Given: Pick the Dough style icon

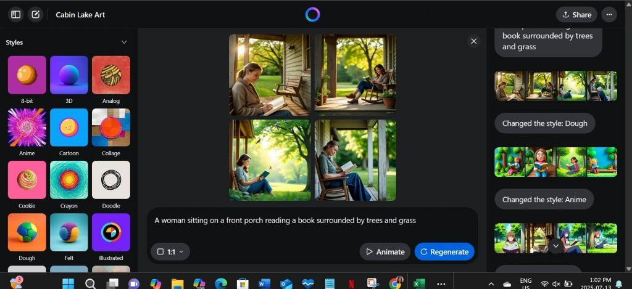Looking at the screenshot, I should 27,232.
